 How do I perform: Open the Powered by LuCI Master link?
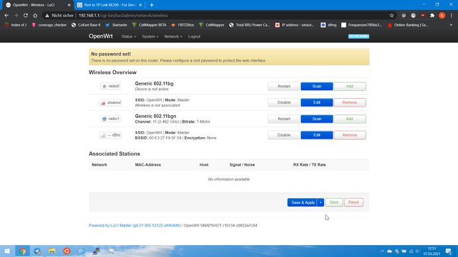tap(135, 225)
